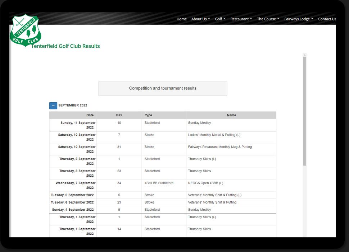
Task: Select Ladies' Monthly Medal & Putting row
Action: click(x=214, y=135)
